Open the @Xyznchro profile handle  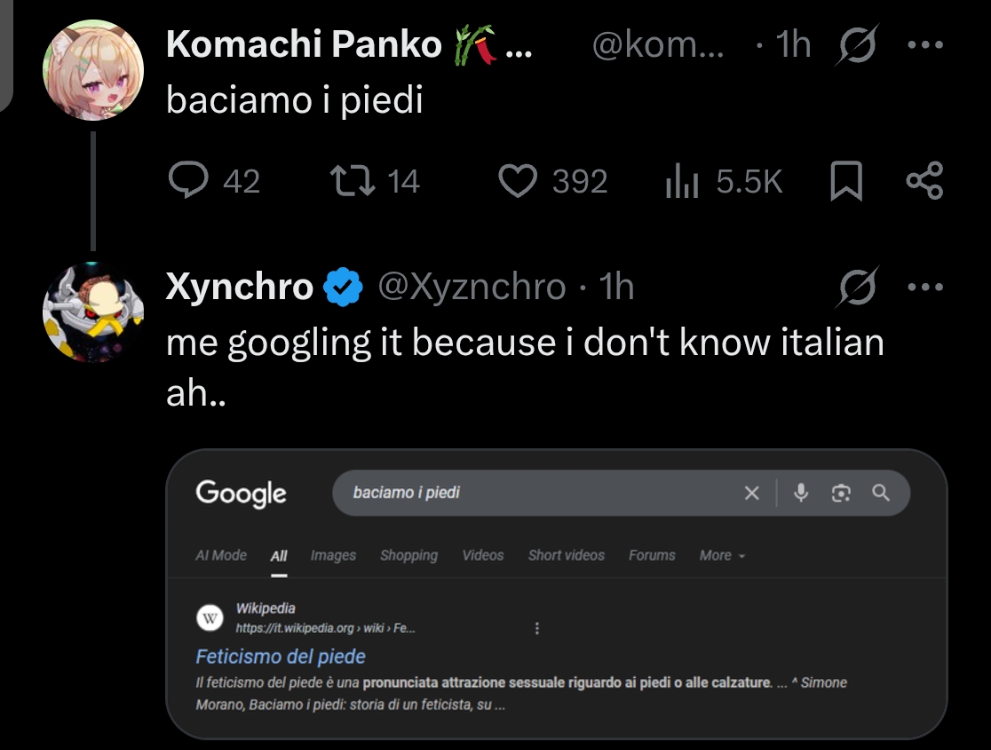(472, 287)
